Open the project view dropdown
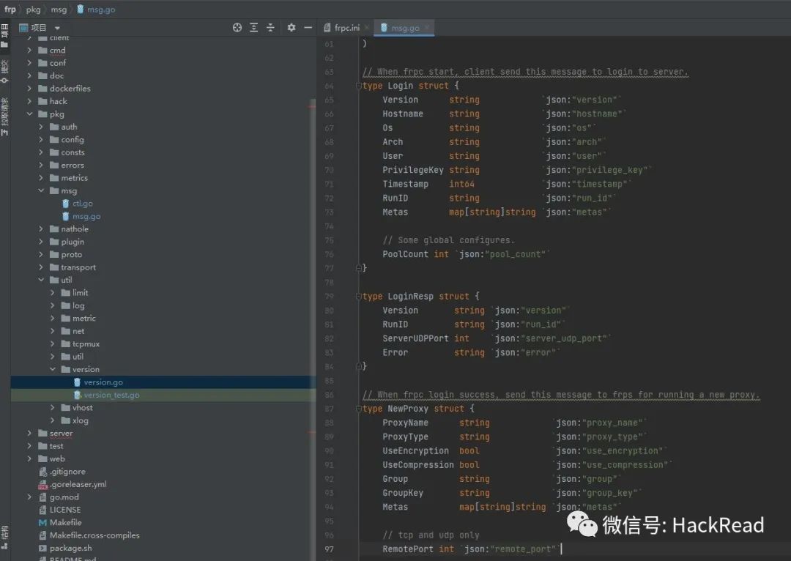This screenshot has height=561, width=791. (57, 28)
